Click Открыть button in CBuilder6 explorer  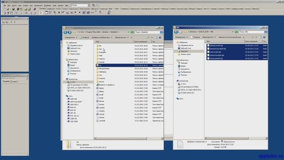[85, 37]
